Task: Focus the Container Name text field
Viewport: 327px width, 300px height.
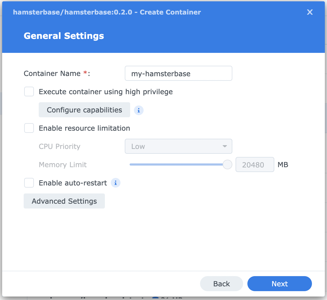Action: click(178, 74)
